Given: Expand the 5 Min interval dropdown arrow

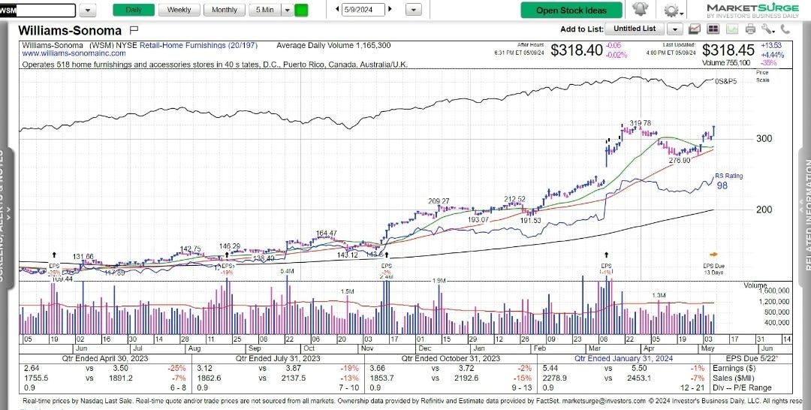Looking at the screenshot, I should (288, 10).
